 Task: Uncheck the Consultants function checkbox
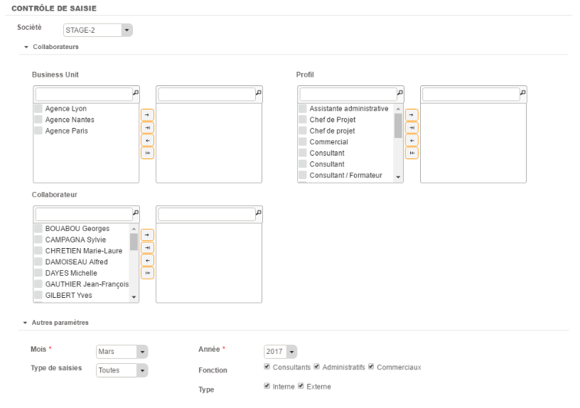(x=267, y=367)
